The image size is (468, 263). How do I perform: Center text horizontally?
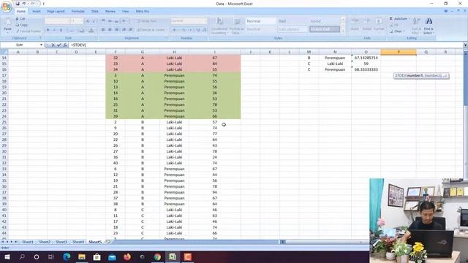pyautogui.click(x=110, y=30)
